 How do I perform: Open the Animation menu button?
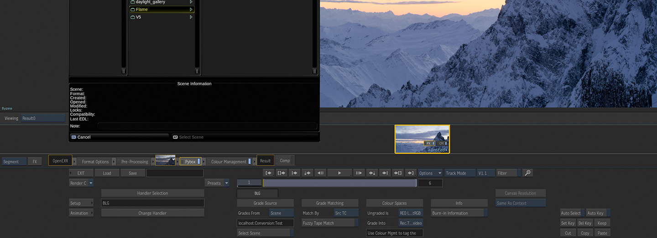(x=82, y=213)
